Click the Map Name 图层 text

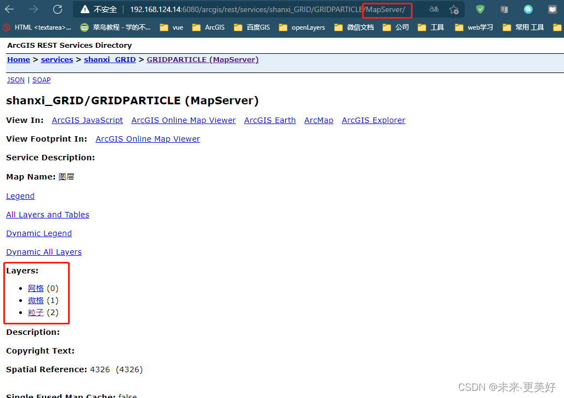pyautogui.click(x=66, y=177)
